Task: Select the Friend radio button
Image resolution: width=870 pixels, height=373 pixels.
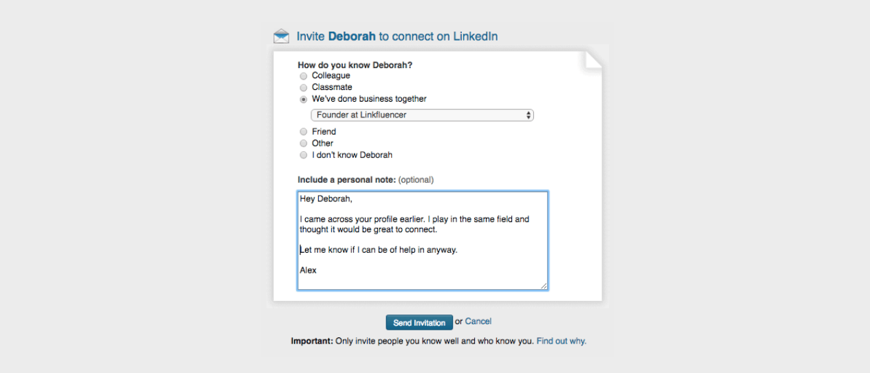Action: [x=304, y=132]
